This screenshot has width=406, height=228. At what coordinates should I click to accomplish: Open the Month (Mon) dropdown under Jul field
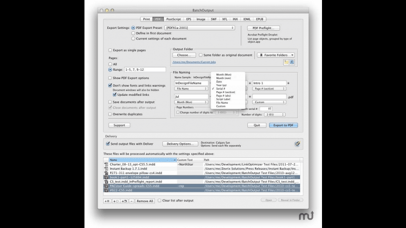(191, 102)
